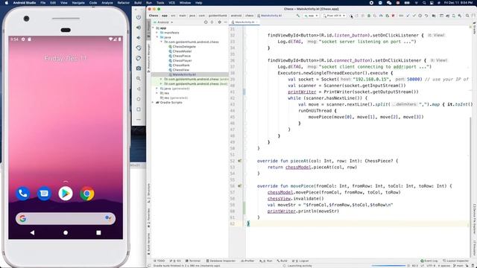Open the Layout Inspector tool window
This screenshot has height=268, width=477.
tap(455, 261)
